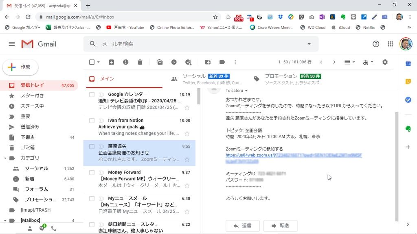Bookmark this page with the star icon
The width and height of the screenshot is (417, 234).
coord(215,17)
